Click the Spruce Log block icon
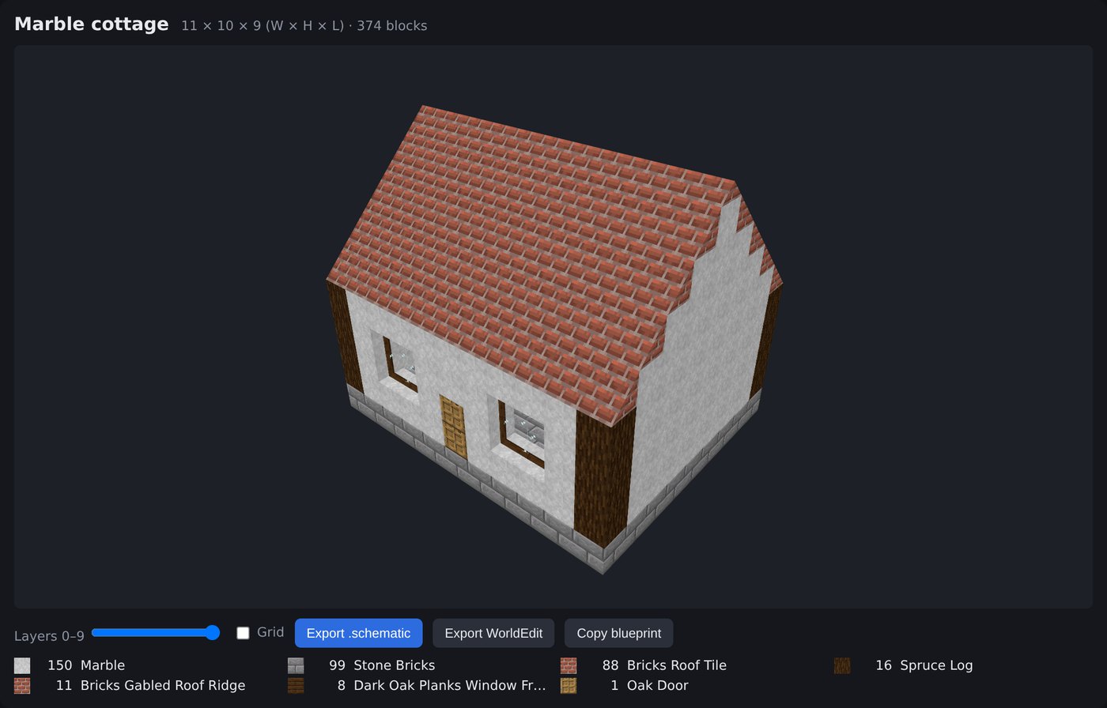This screenshot has width=1107, height=708. pyautogui.click(x=842, y=665)
